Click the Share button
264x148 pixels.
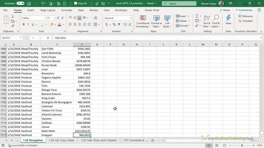click(x=225, y=10)
